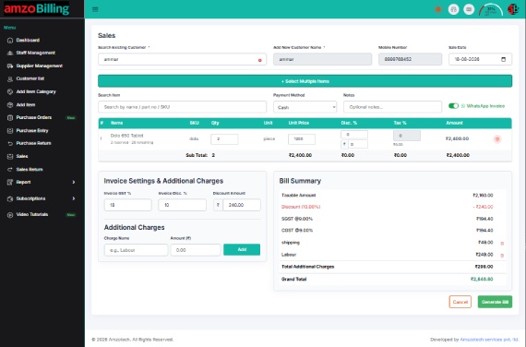
Task: Focus the Search Existing Customer field
Action: (x=182, y=59)
